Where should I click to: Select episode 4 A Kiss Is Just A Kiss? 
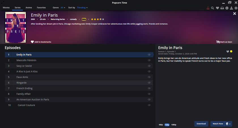tap(79, 72)
